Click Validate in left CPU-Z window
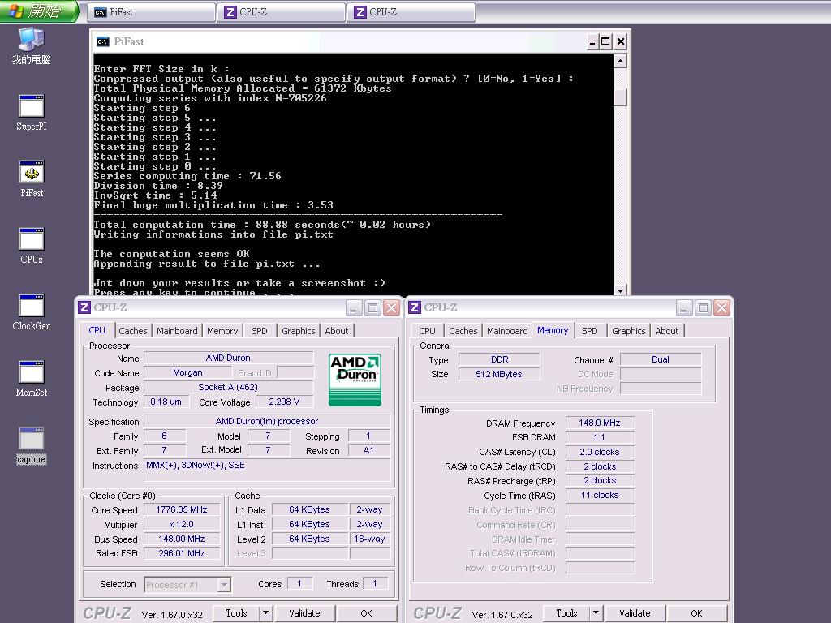This screenshot has height=623, width=831. [305, 613]
